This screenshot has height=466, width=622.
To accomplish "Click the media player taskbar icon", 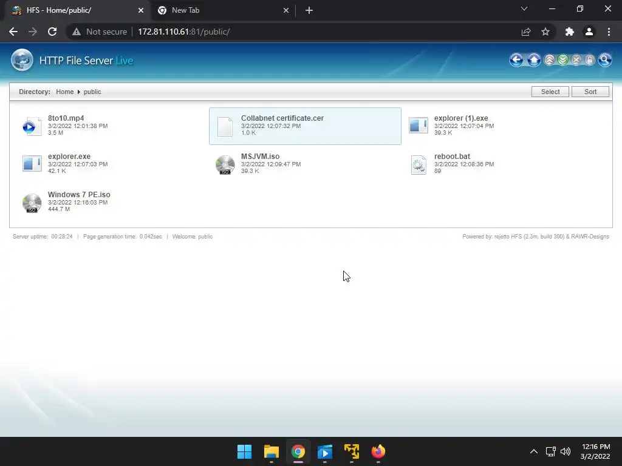I will pyautogui.click(x=325, y=451).
